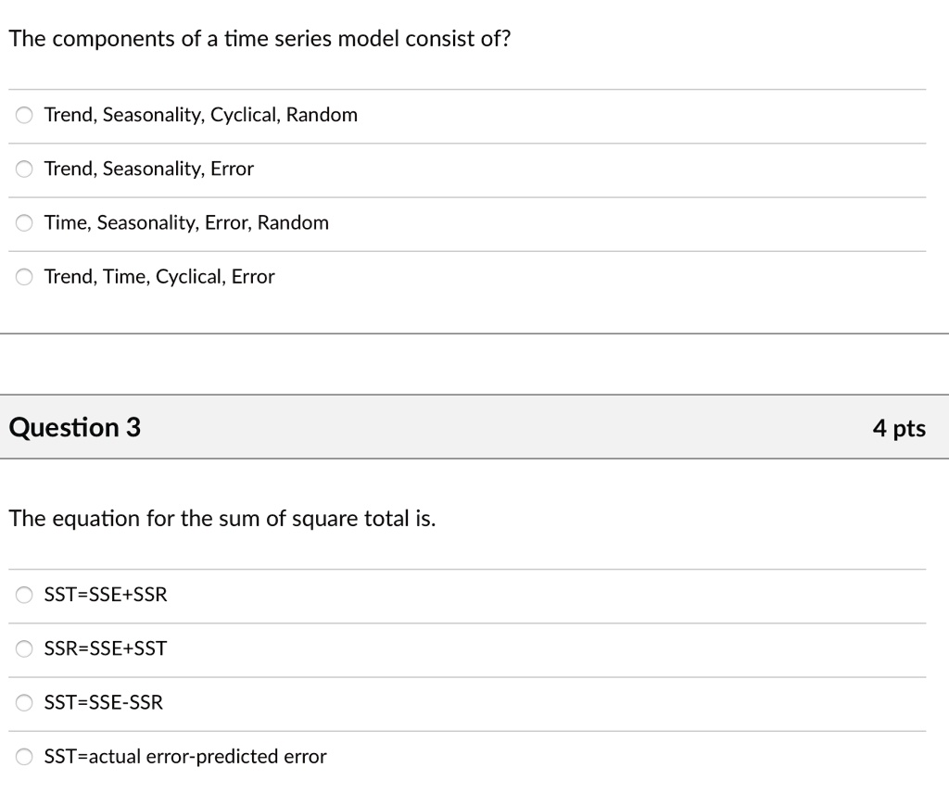
Task: Click the radio circle beside SST=SSE+SSR
Action: pos(23,595)
